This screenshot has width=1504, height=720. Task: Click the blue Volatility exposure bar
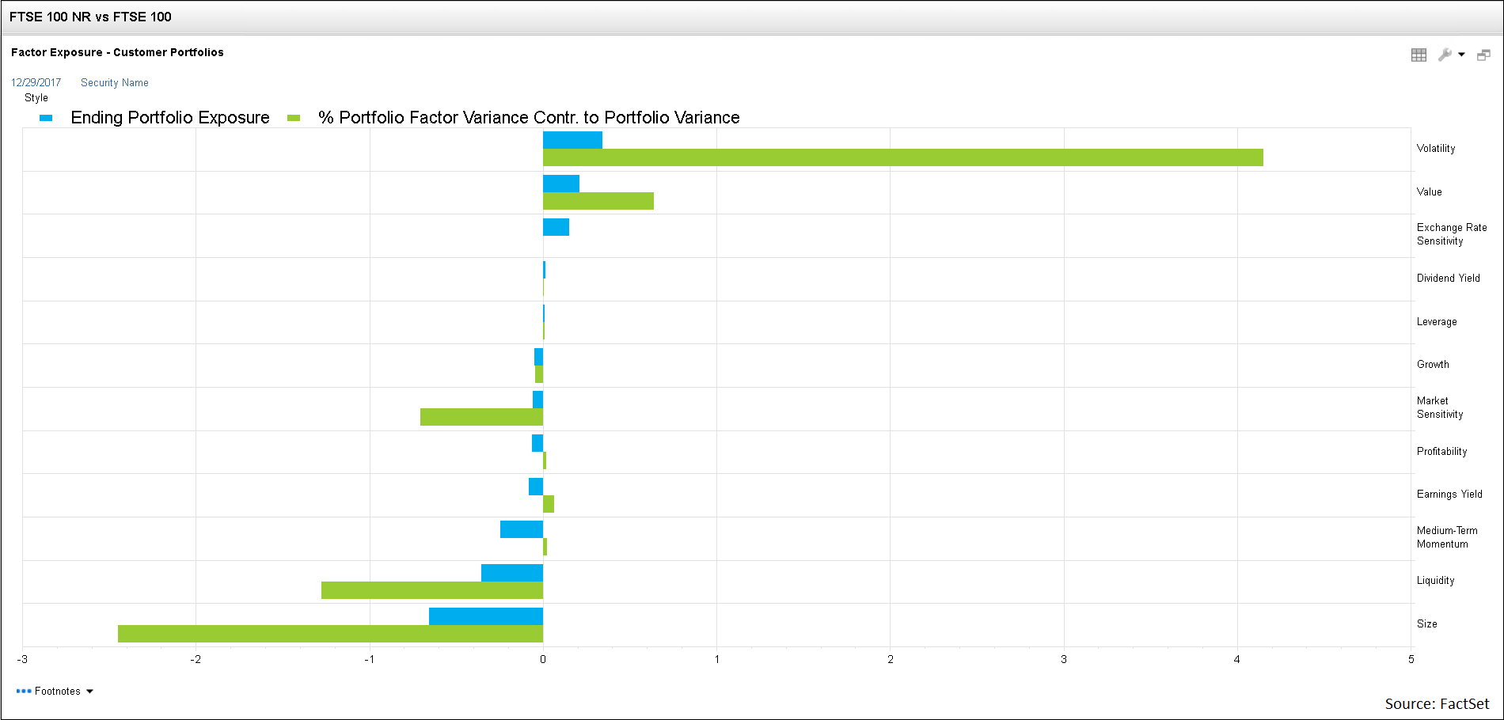pyautogui.click(x=572, y=140)
